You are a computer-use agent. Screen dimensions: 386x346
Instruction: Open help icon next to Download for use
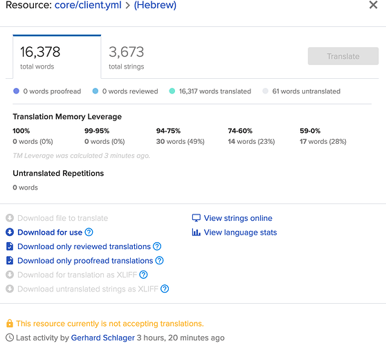89,233
